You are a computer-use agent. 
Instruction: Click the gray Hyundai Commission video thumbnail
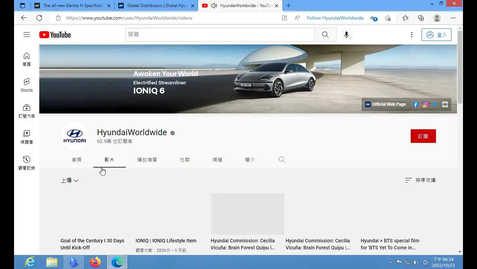(247, 214)
